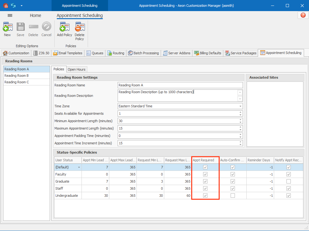The image size is (309, 231).
Task: Switch to the Open Hours tab
Action: click(77, 69)
